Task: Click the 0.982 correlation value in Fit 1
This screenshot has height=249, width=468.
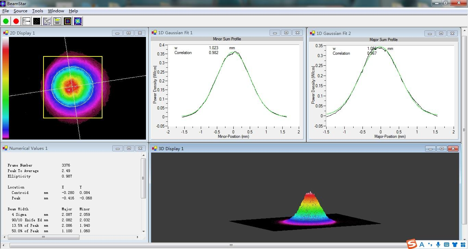Action: 213,53
